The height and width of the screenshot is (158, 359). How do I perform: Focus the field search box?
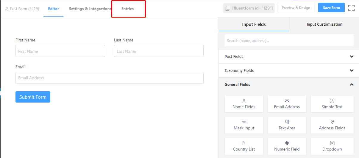pyautogui.click(x=289, y=41)
